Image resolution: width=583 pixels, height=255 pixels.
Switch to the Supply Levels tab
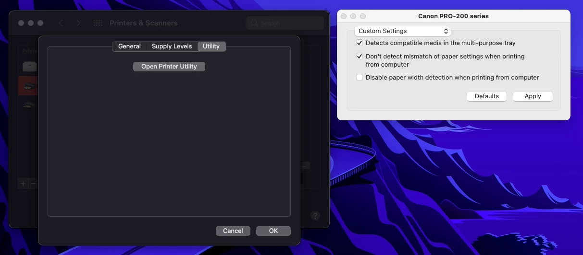click(x=172, y=46)
